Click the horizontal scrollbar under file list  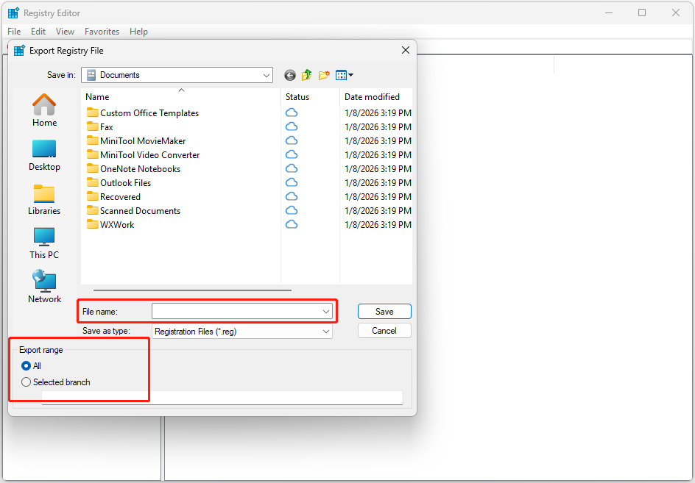click(192, 290)
